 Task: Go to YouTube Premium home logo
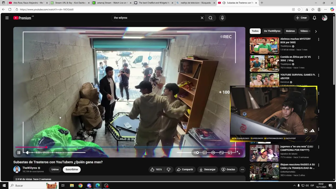22,18
